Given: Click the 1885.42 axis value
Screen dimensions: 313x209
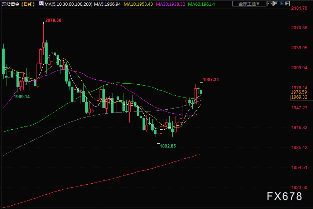Looking at the screenshot, I should point(299,148).
